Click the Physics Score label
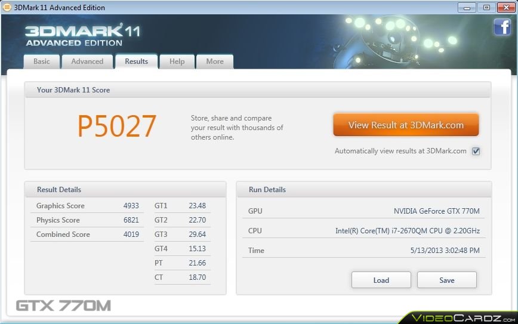 pyautogui.click(x=58, y=220)
